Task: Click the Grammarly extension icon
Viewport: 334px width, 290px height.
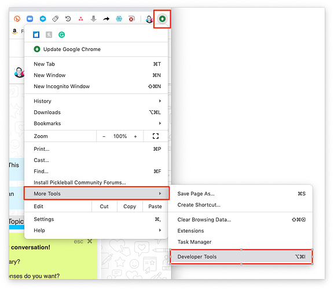Action: [61, 35]
